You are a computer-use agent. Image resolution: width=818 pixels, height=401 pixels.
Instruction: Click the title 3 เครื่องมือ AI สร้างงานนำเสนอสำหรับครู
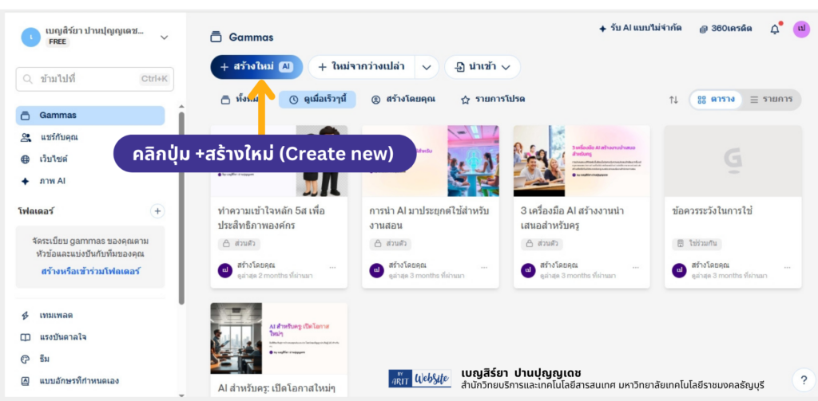point(572,218)
